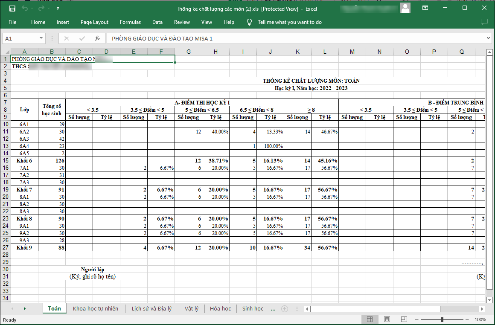Click the Comments speech bubble icon
This screenshot has height=325, width=495.
[x=484, y=22]
